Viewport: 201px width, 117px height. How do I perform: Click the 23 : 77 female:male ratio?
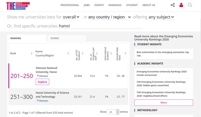(121, 97)
